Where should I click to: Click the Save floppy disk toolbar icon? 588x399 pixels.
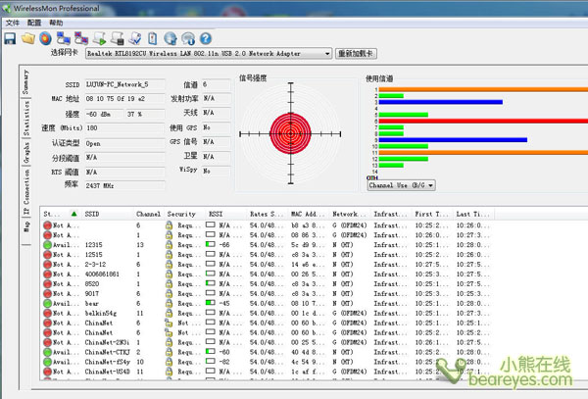click(10, 38)
